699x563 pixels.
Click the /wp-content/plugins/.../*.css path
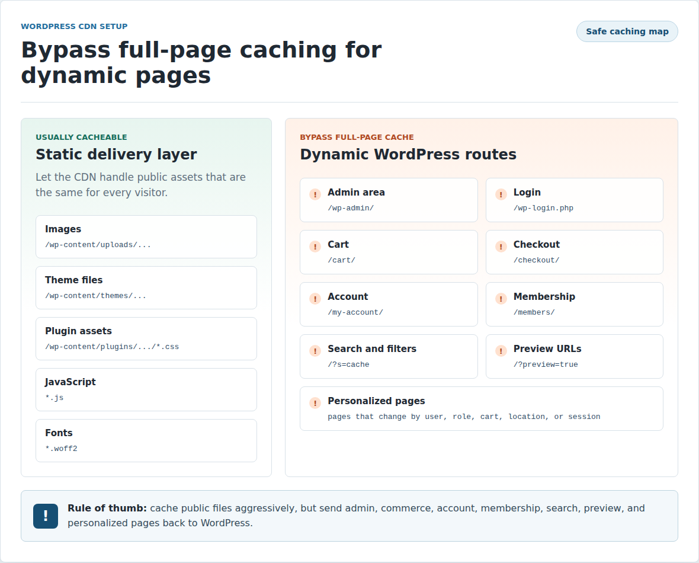(x=112, y=347)
